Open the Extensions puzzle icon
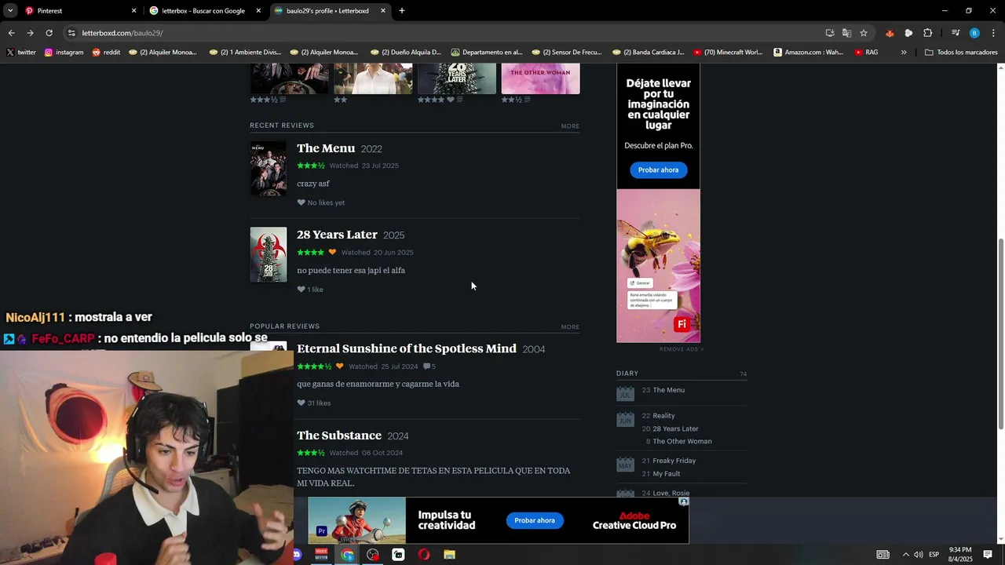The image size is (1005, 565). click(x=928, y=33)
